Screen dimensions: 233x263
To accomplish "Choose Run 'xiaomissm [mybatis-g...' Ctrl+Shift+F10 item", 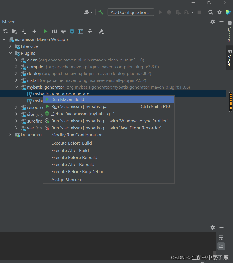I will tap(108, 107).
